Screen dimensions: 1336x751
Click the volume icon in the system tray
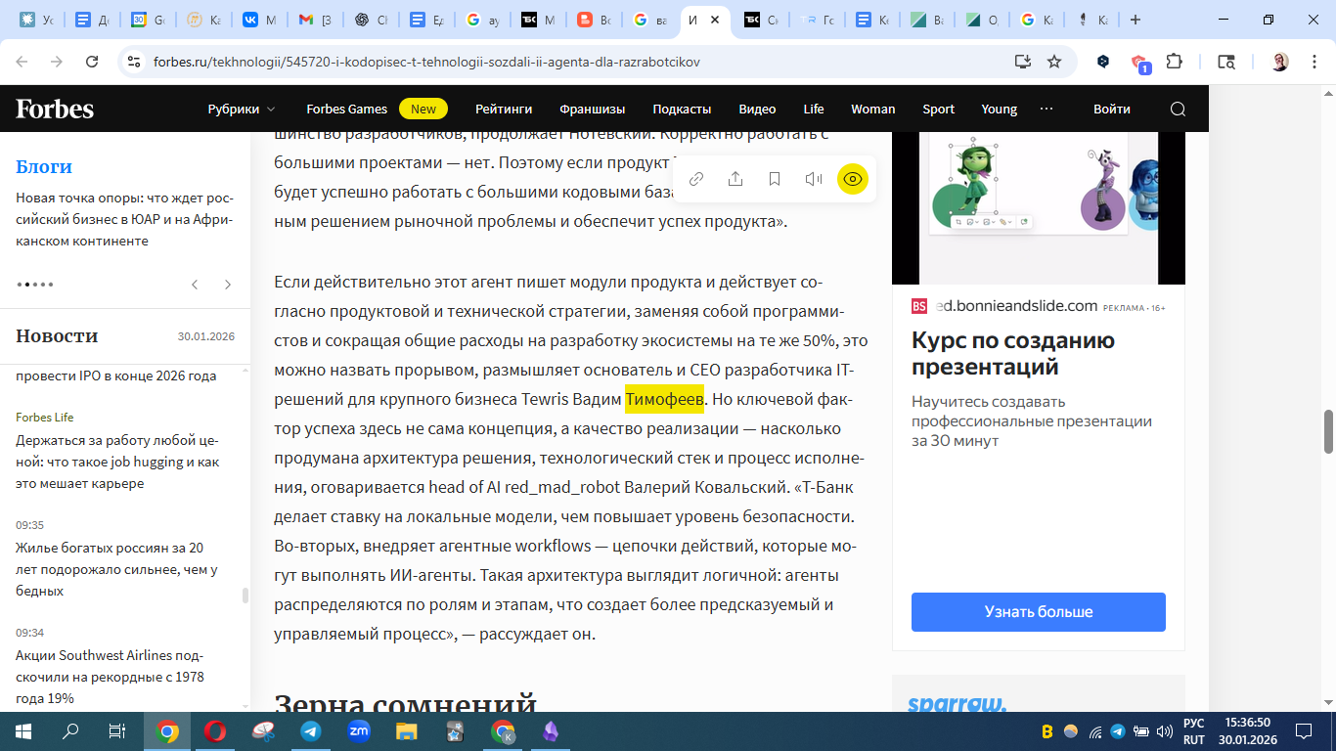(1164, 731)
